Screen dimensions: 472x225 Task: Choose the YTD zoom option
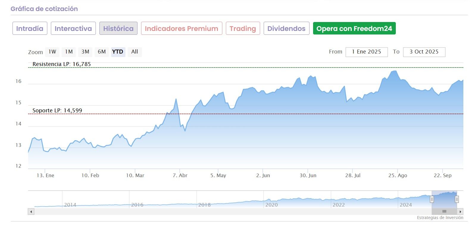click(118, 52)
